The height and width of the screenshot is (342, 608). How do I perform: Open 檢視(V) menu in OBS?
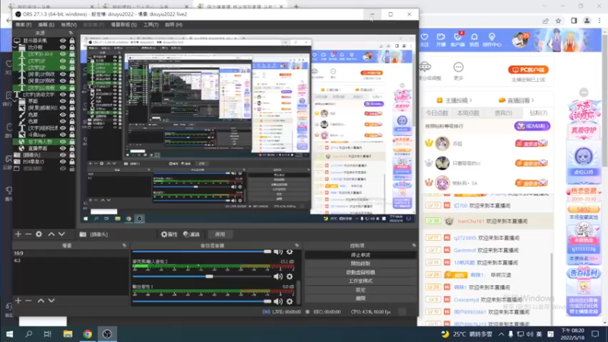pyautogui.click(x=68, y=24)
